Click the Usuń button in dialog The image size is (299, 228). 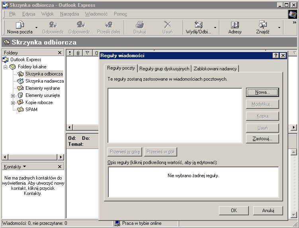262,128
